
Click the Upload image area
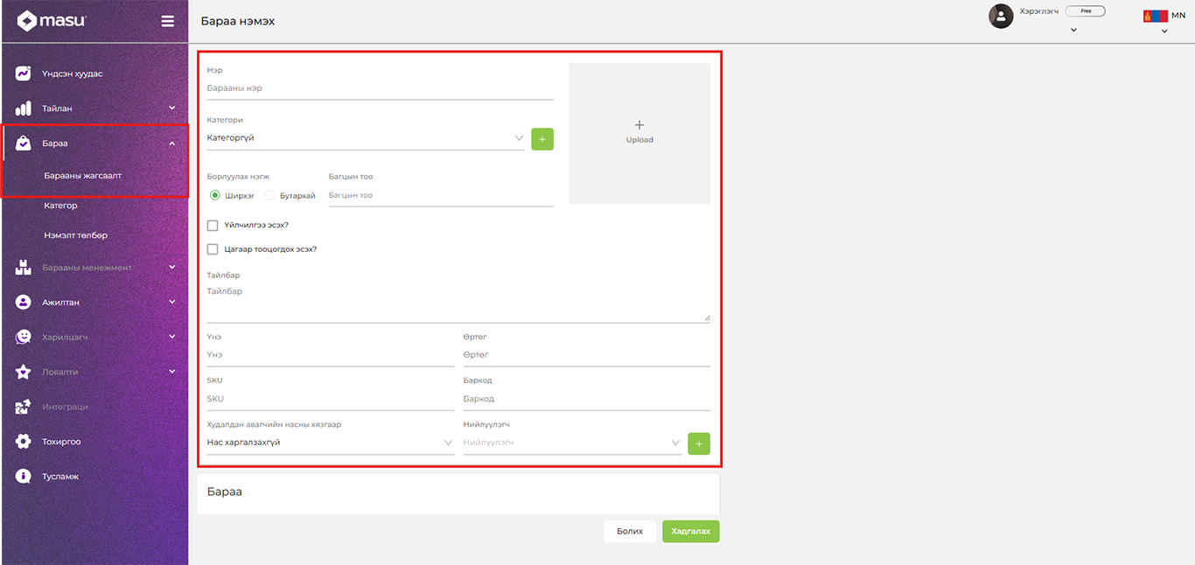click(x=639, y=133)
